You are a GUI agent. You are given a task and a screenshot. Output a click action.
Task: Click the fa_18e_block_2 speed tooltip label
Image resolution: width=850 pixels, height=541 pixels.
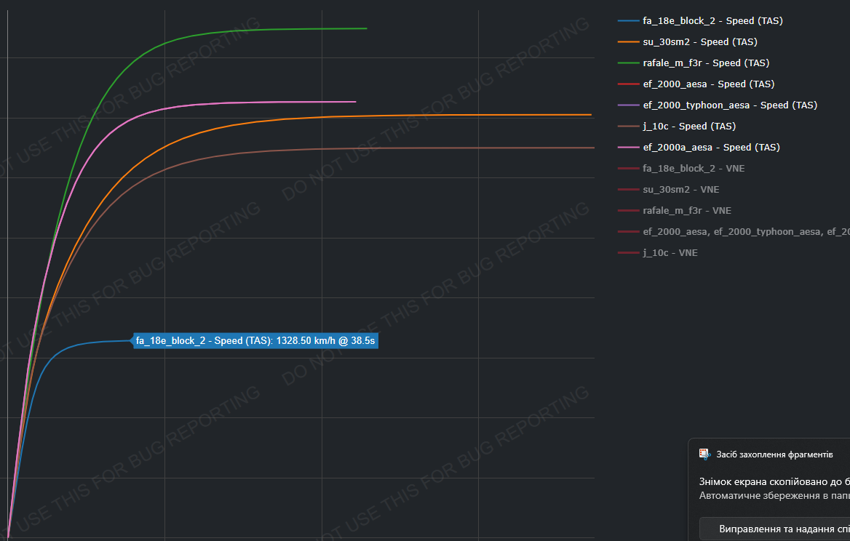click(255, 340)
